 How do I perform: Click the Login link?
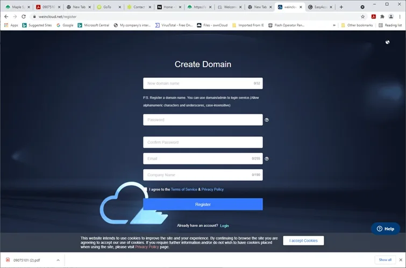224,226
